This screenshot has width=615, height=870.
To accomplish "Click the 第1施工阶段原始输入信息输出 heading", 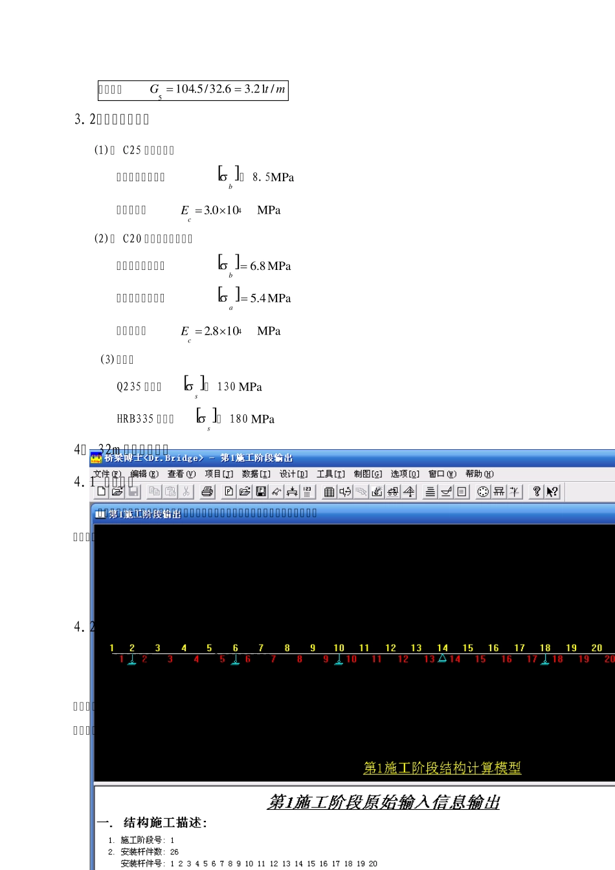I will pyautogui.click(x=383, y=803).
